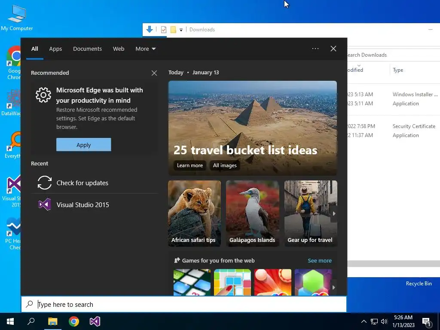Image resolution: width=440 pixels, height=330 pixels.
Task: Select the Security Certificate row in Downloads
Action: (x=394, y=126)
